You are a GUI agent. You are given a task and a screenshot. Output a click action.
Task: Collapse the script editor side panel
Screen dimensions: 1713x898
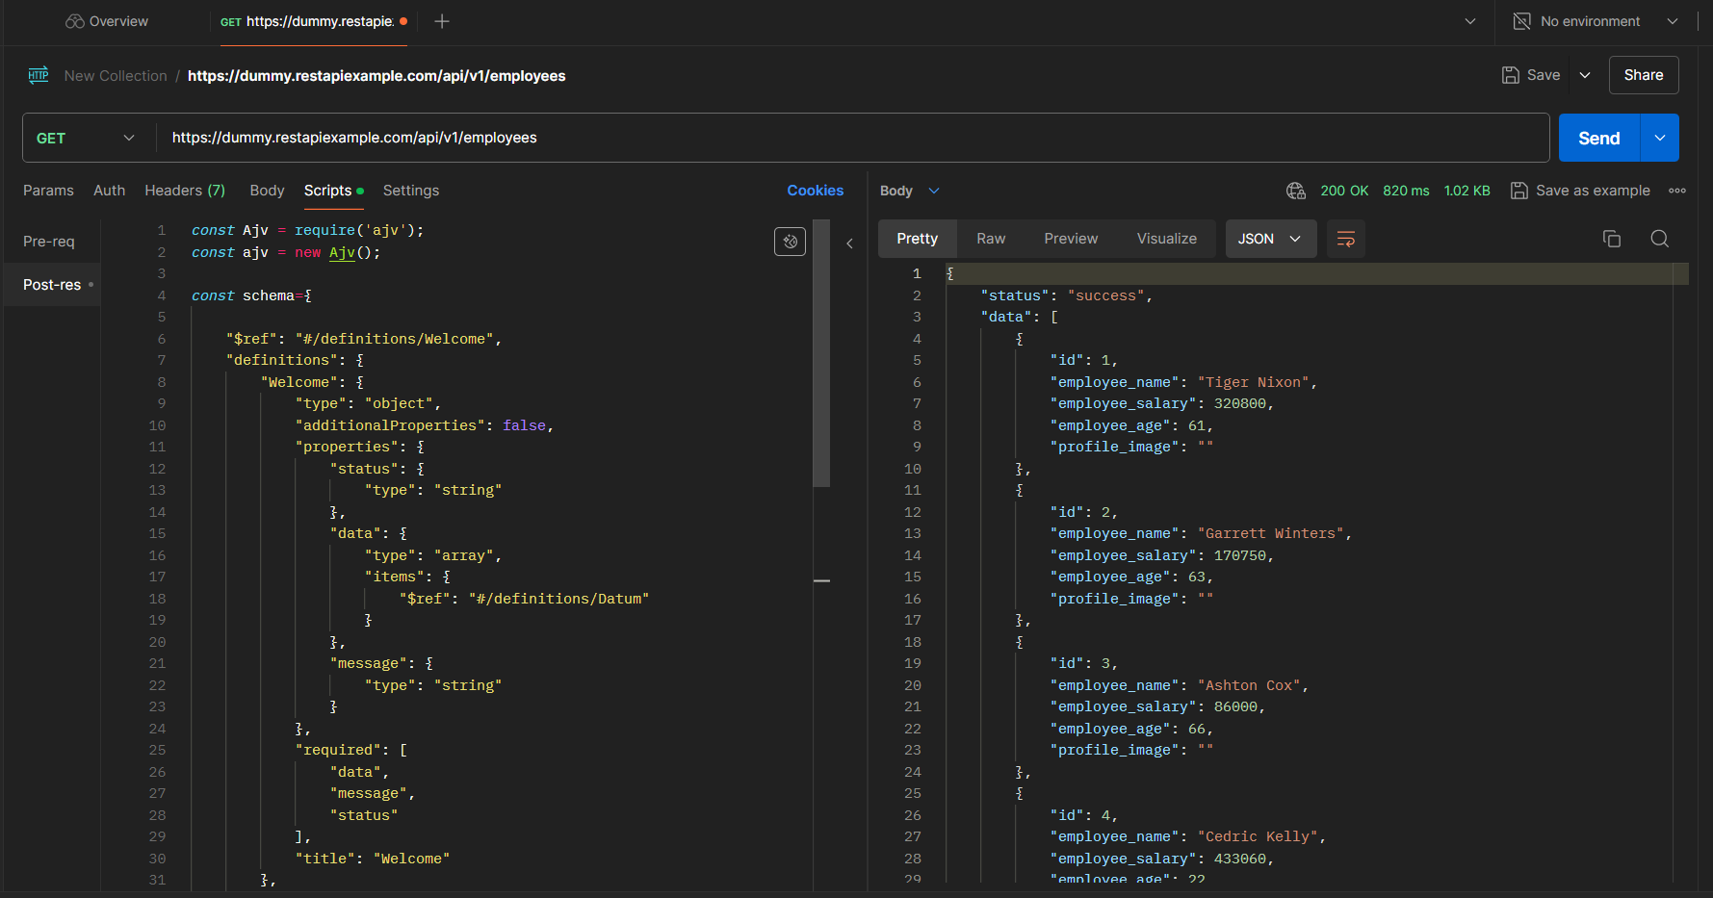[849, 244]
